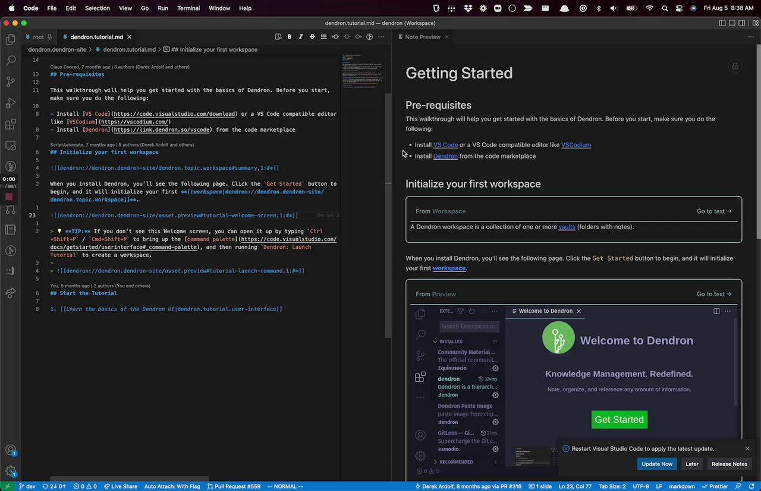
Task: Toggle italic formatting in editor toolbar
Action: 301,37
